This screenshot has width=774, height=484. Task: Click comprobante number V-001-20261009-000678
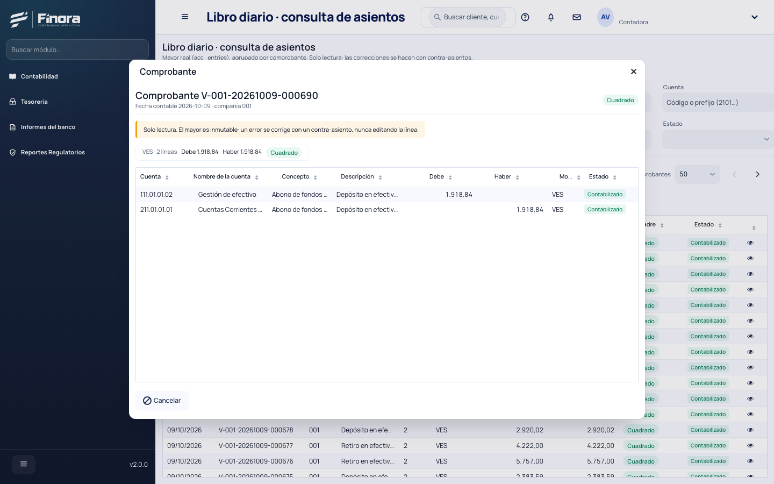point(256,430)
